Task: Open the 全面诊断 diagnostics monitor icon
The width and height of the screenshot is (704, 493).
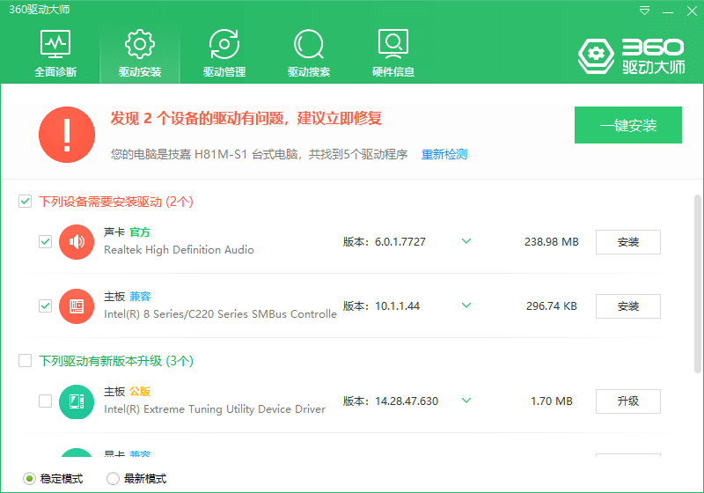Action: (55, 43)
